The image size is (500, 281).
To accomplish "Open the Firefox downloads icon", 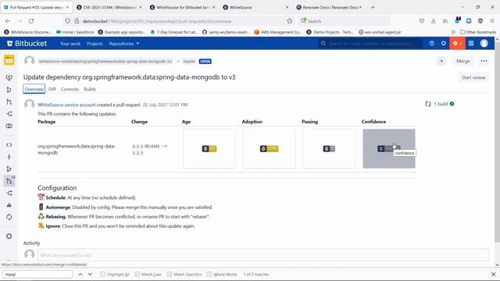I will click(434, 21).
